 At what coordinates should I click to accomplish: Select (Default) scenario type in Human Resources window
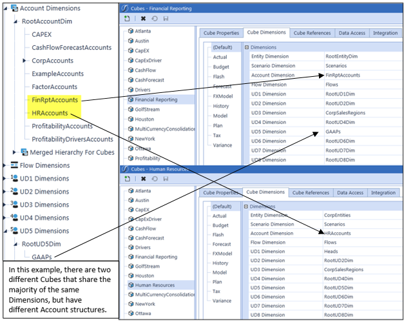tap(222, 206)
